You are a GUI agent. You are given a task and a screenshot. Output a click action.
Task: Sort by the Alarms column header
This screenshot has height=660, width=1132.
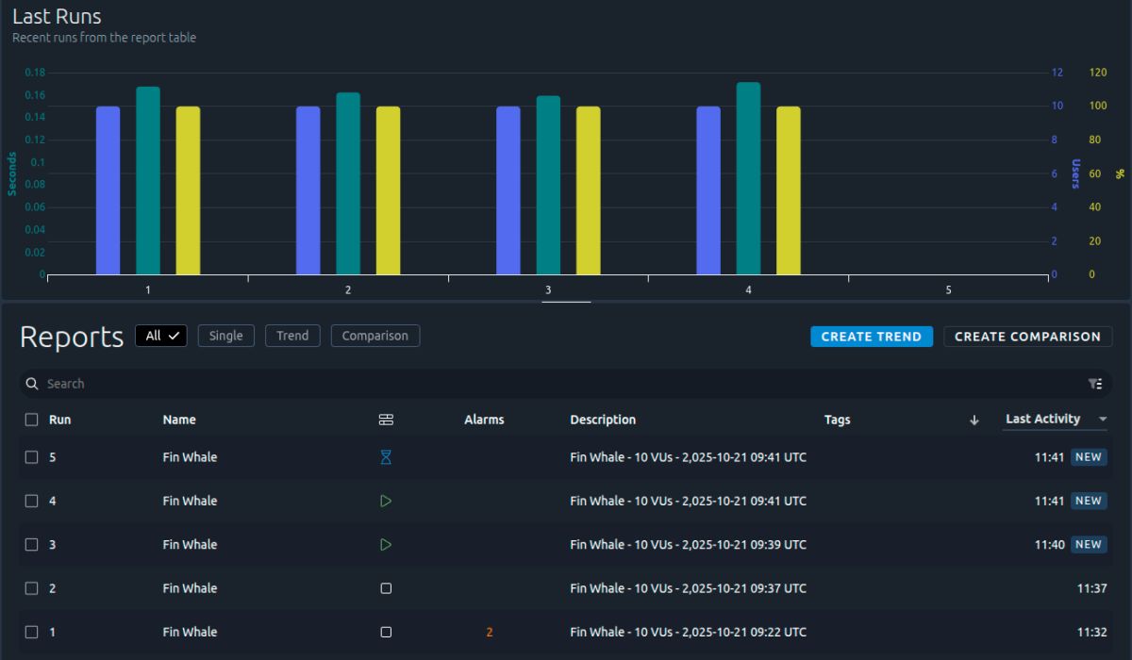coord(484,420)
